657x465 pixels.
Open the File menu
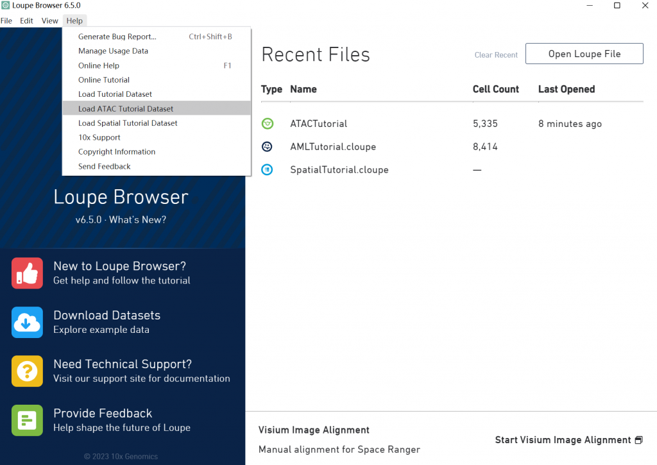coord(6,21)
